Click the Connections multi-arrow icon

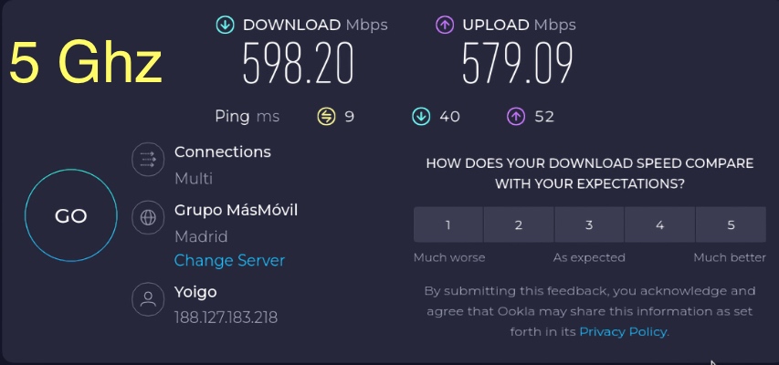click(148, 159)
